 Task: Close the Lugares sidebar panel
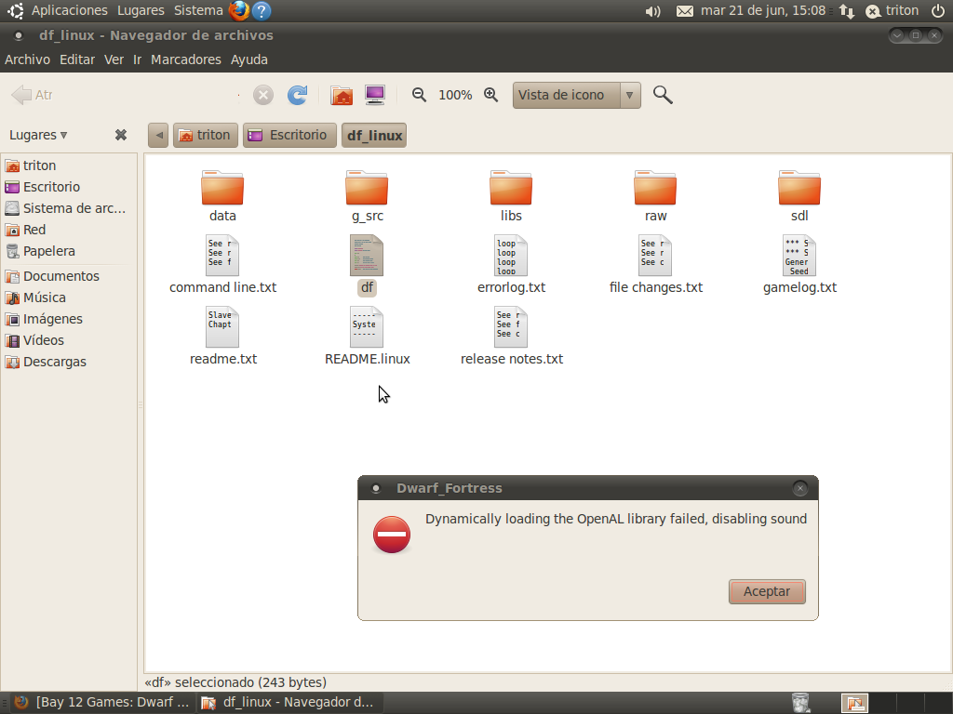coord(121,135)
